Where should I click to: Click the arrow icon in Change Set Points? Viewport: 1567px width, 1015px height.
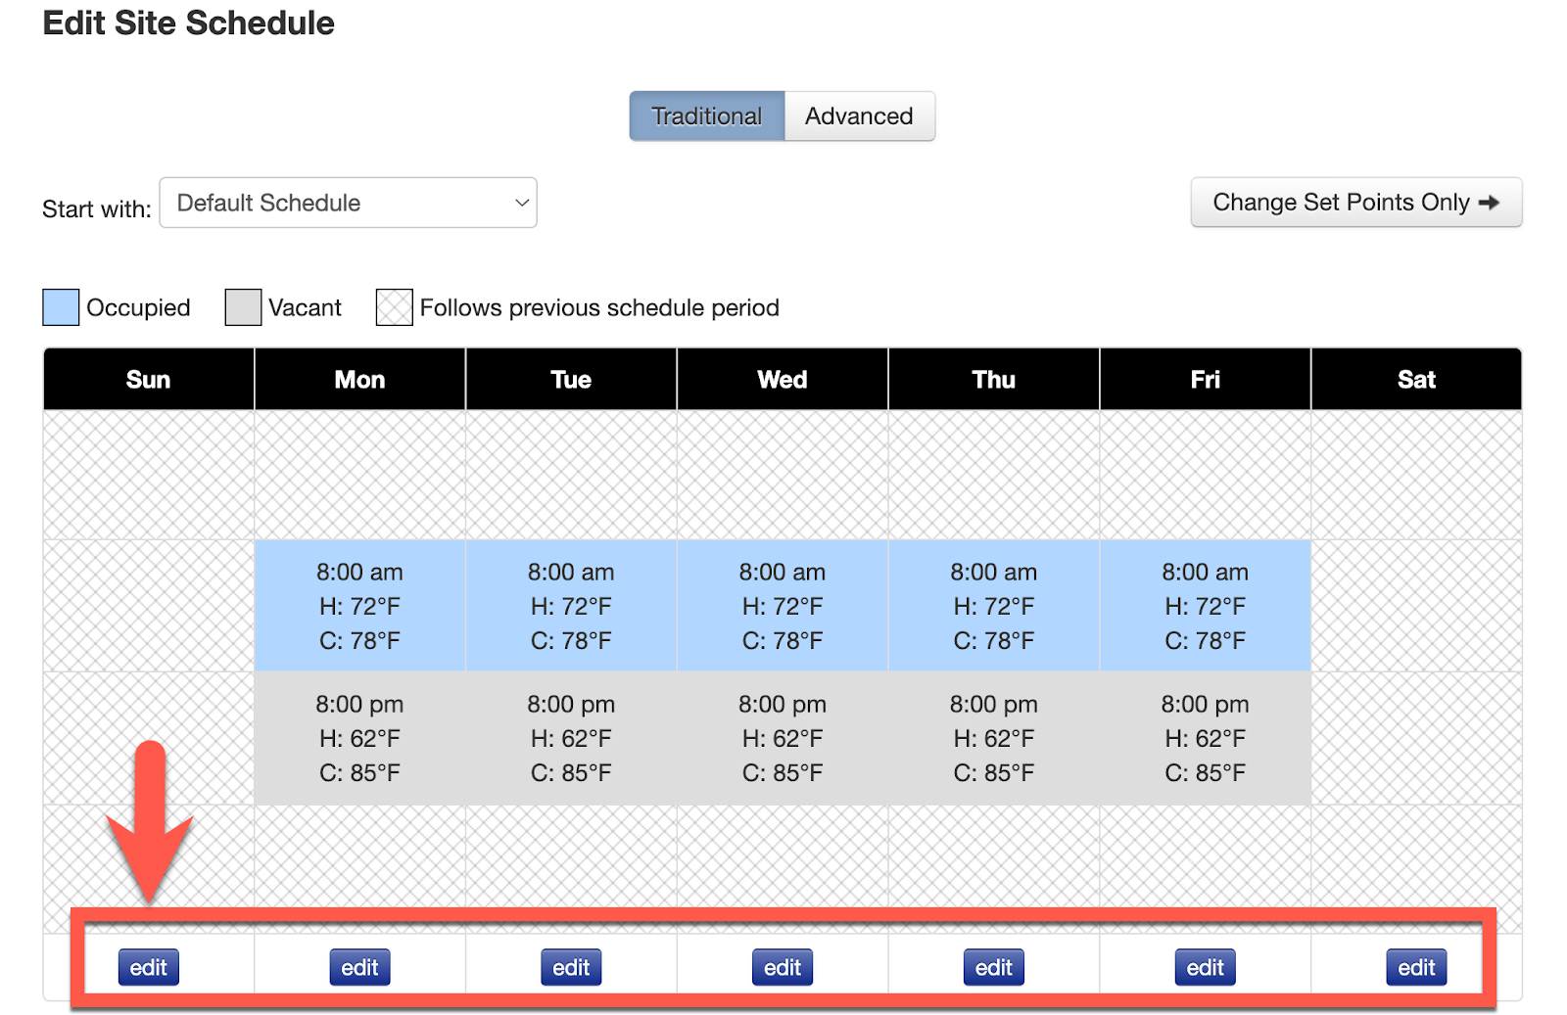click(x=1490, y=203)
